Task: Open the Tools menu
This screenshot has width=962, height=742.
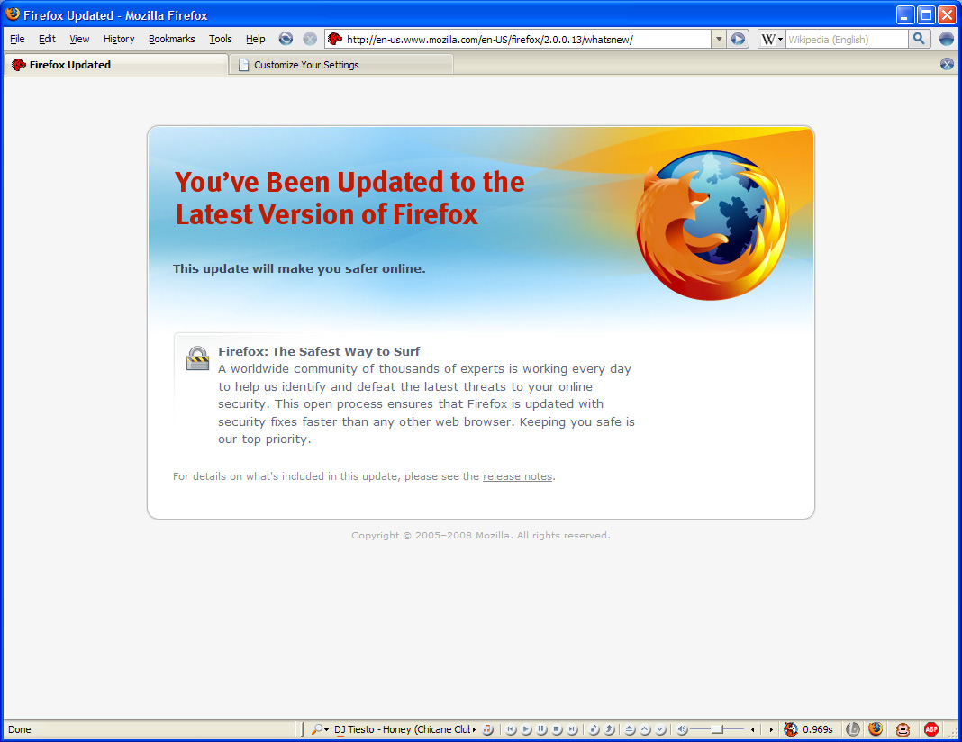Action: pos(221,40)
